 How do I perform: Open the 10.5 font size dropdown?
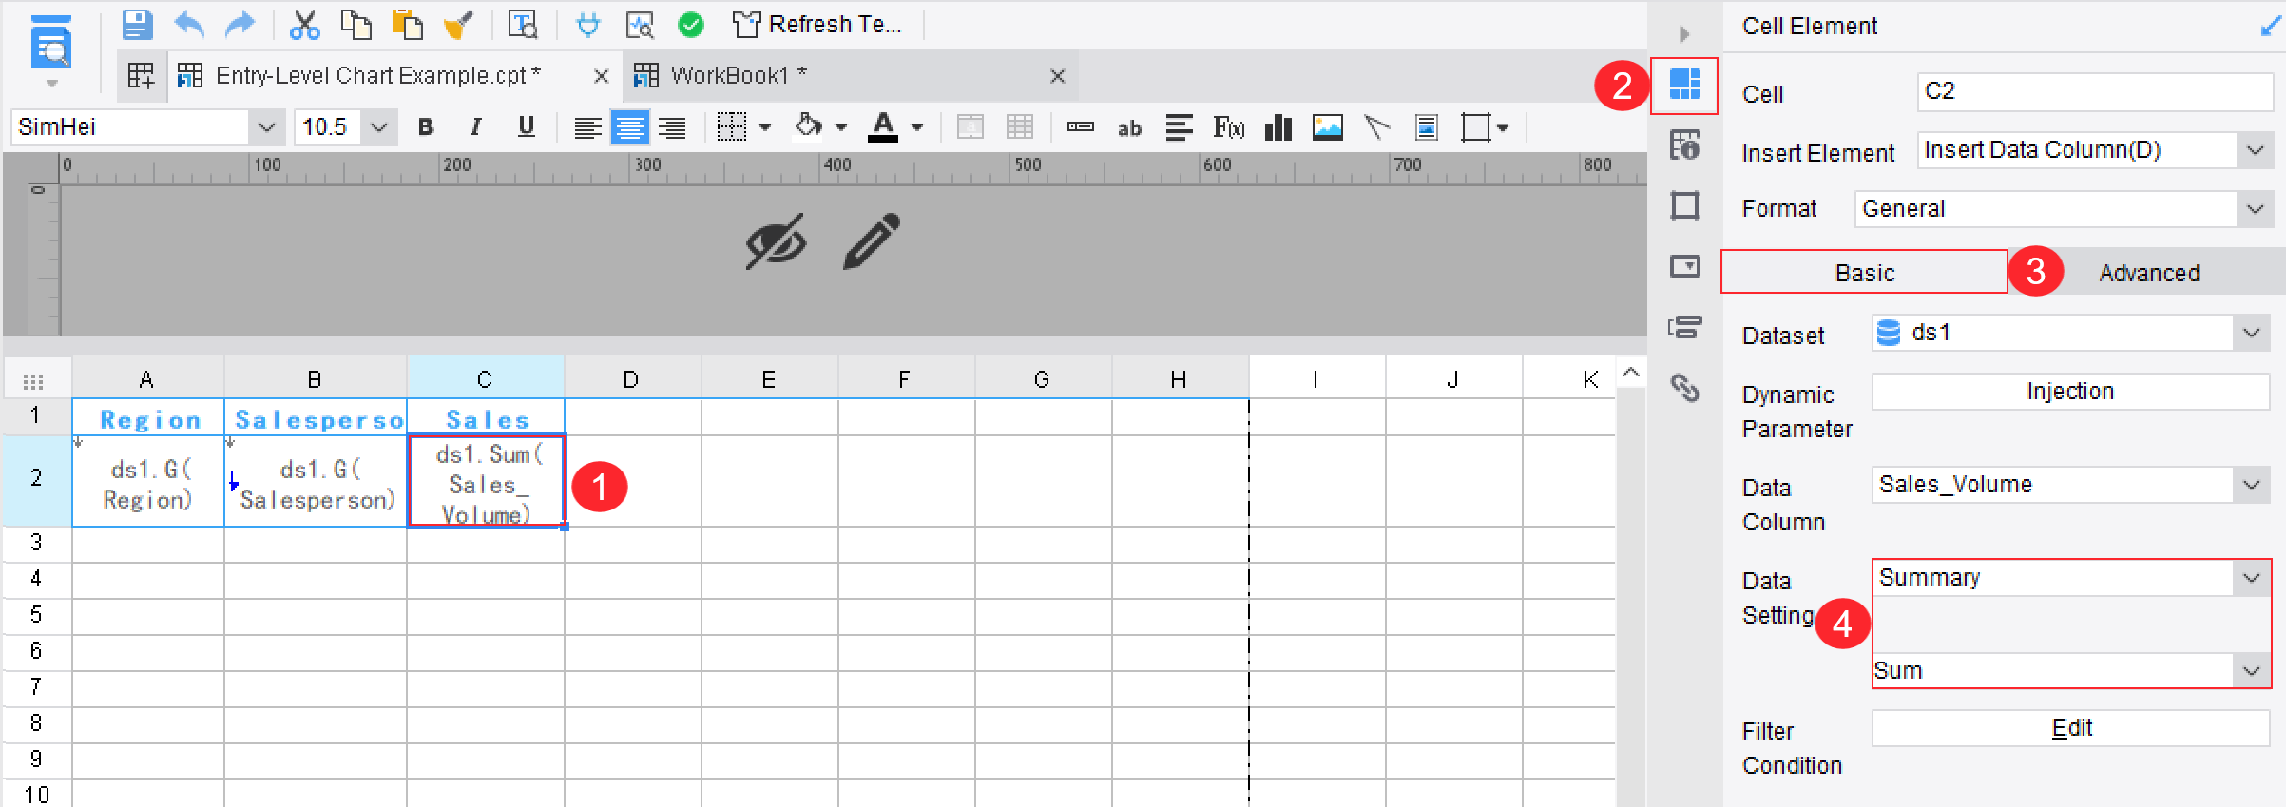[x=379, y=127]
